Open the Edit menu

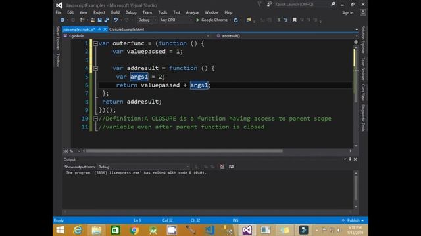[70, 12]
